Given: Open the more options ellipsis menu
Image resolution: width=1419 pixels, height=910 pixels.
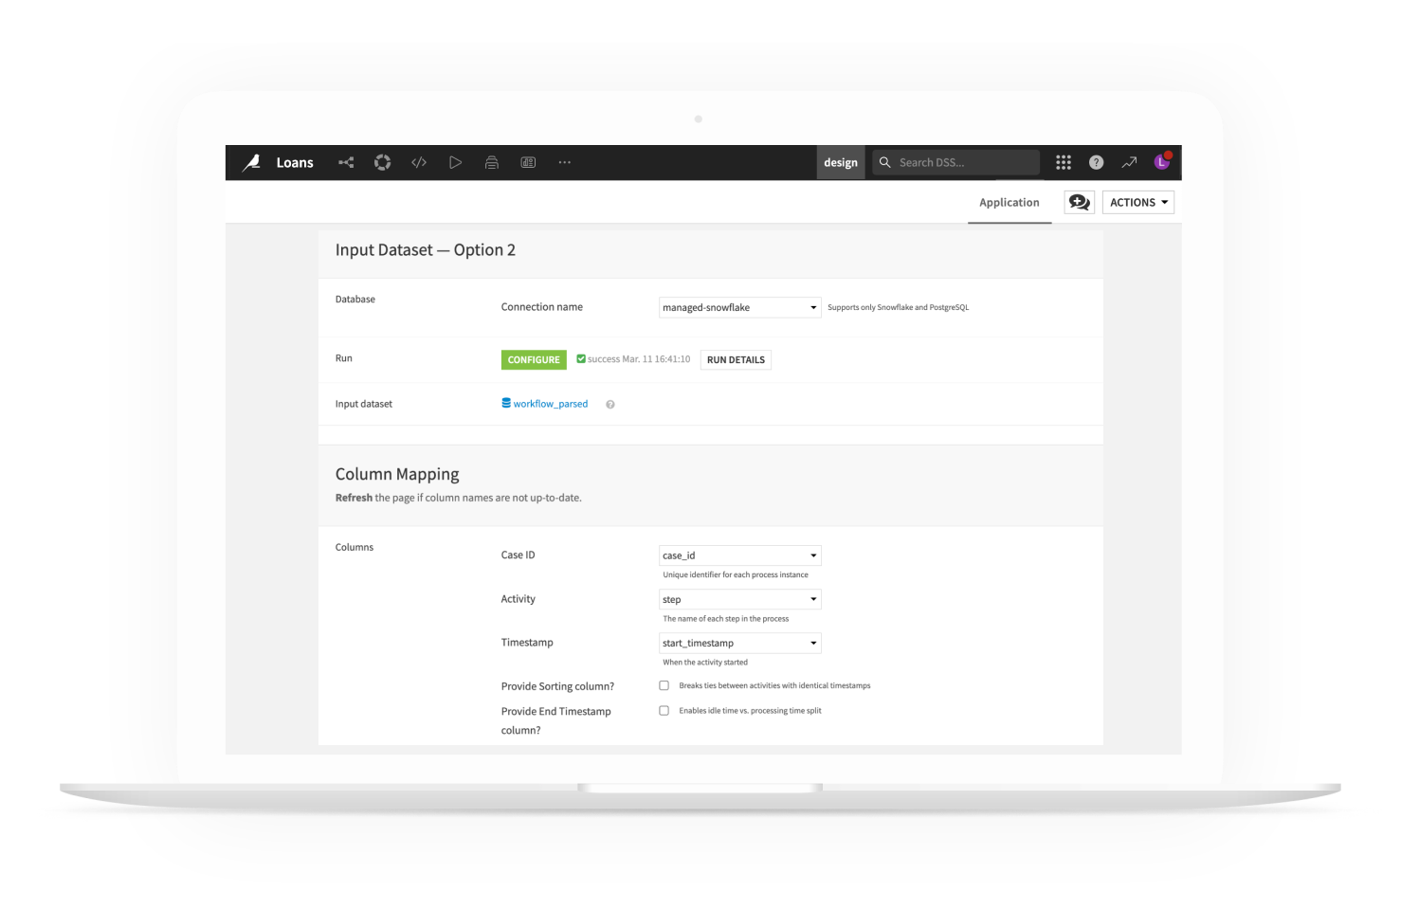Looking at the screenshot, I should pyautogui.click(x=565, y=163).
